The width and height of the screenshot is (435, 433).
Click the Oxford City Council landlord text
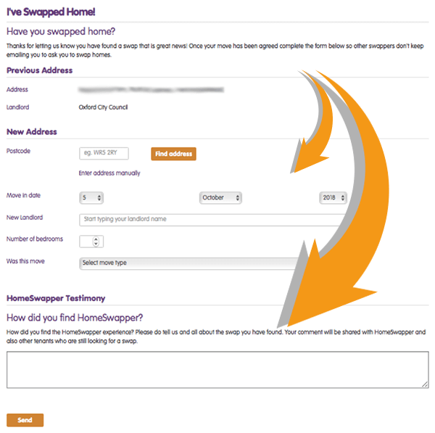[103, 107]
